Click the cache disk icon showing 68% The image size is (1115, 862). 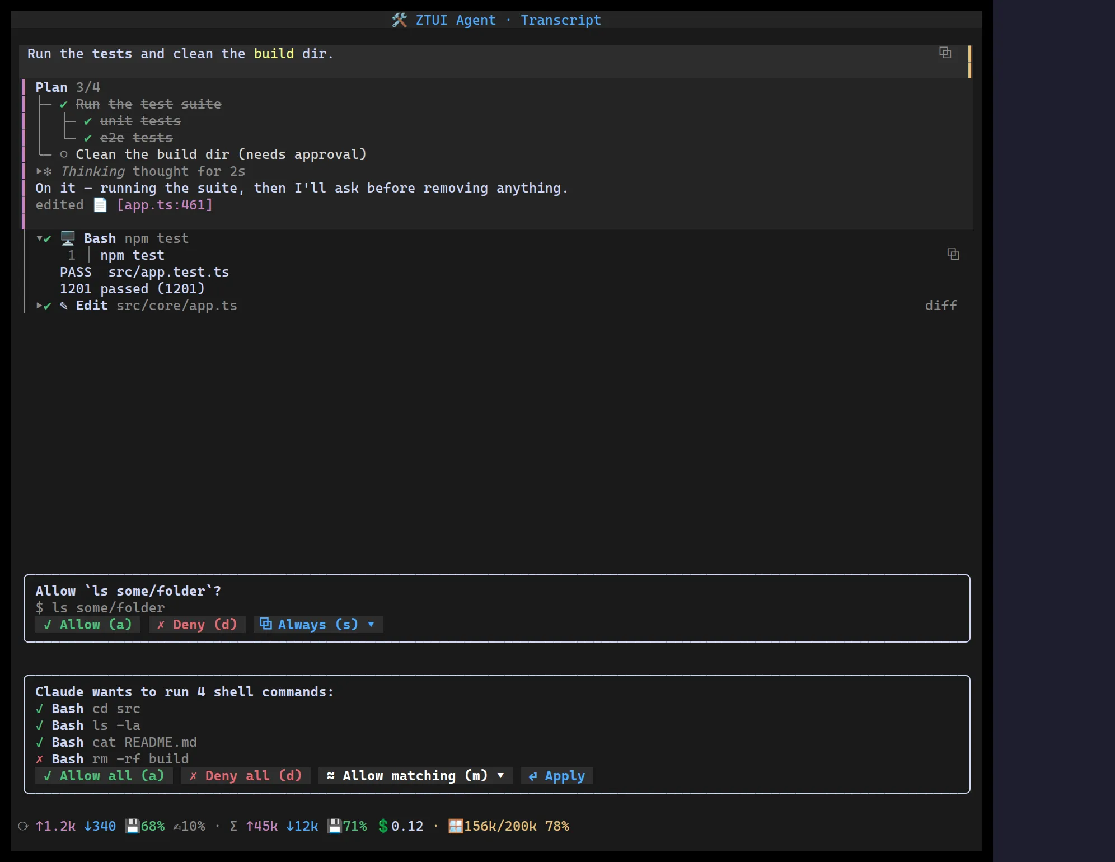coord(132,826)
